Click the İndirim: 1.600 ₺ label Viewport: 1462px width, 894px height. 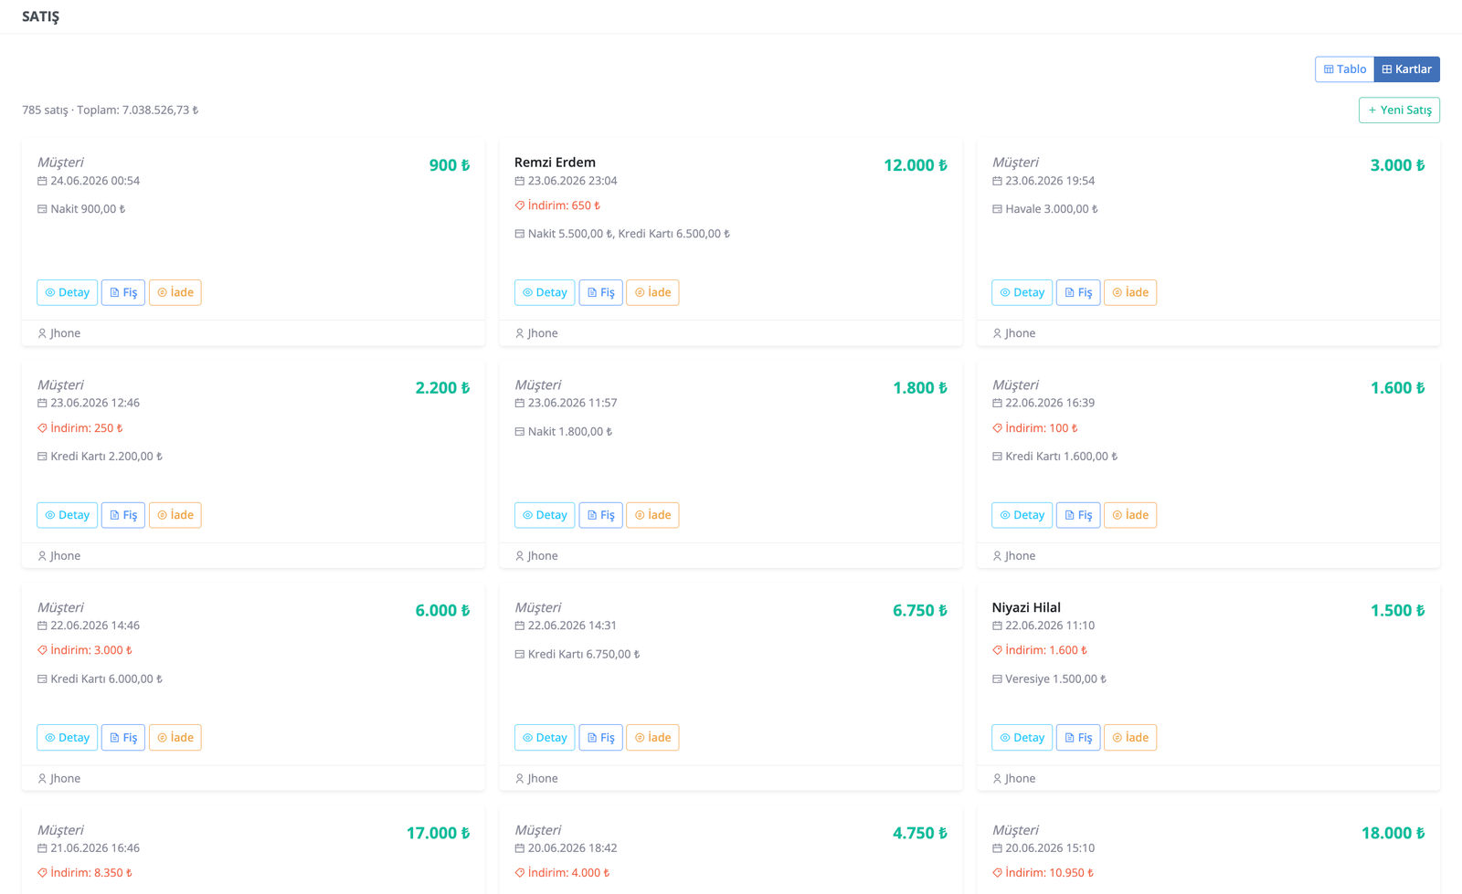1040,651
